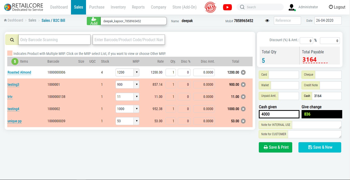Focus the top Search field
The width and height of the screenshot is (350, 180).
(x=260, y=7)
